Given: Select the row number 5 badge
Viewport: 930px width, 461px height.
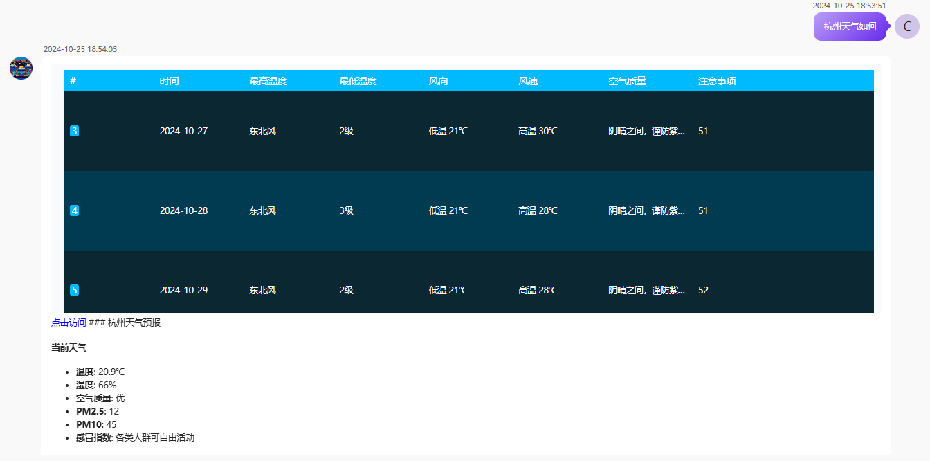Looking at the screenshot, I should [74, 290].
